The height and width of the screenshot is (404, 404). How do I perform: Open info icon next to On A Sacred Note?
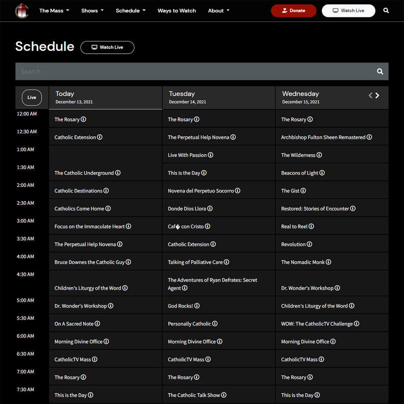point(97,323)
